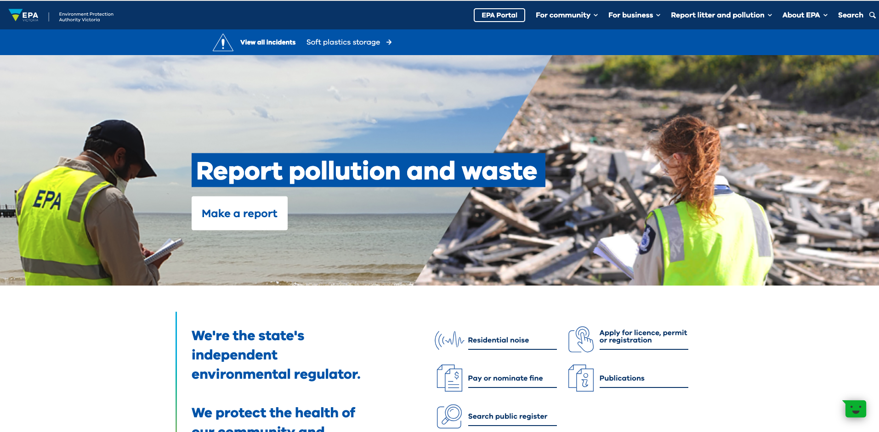Follow the View all incidents link
Viewport: 879px width, 432px height.
click(x=268, y=42)
